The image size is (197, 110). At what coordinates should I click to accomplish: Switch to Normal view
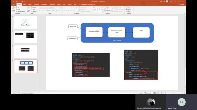pyautogui.click(x=155, y=93)
